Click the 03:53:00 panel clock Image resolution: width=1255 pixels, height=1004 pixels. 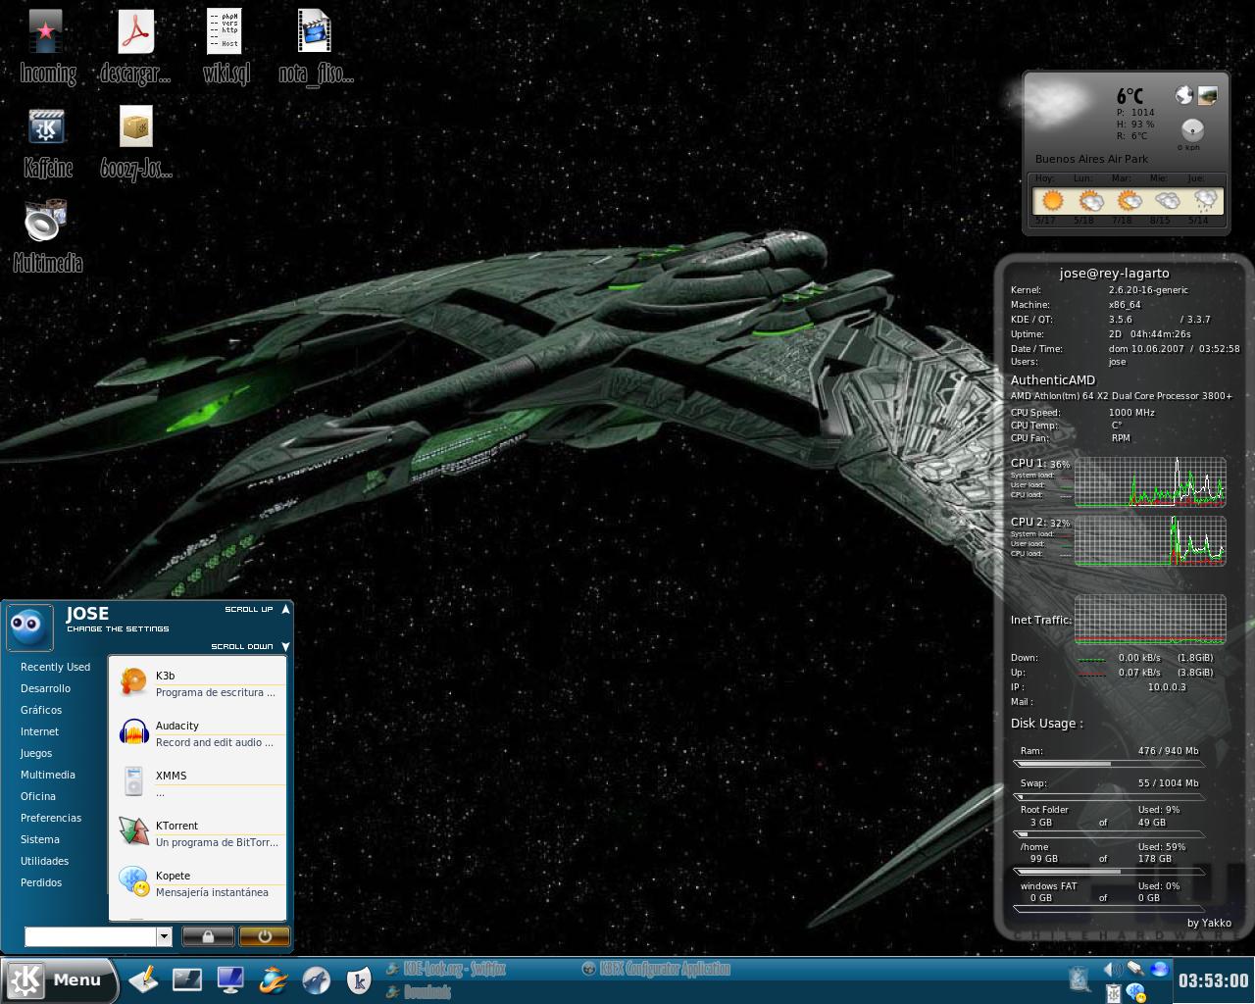pos(1213,980)
